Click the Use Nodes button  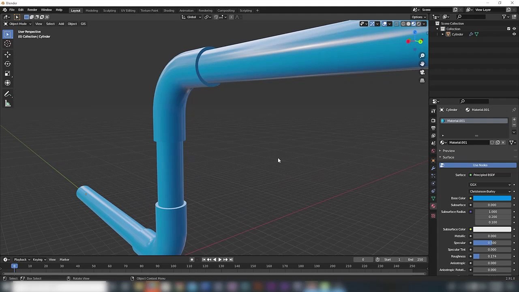(x=478, y=165)
